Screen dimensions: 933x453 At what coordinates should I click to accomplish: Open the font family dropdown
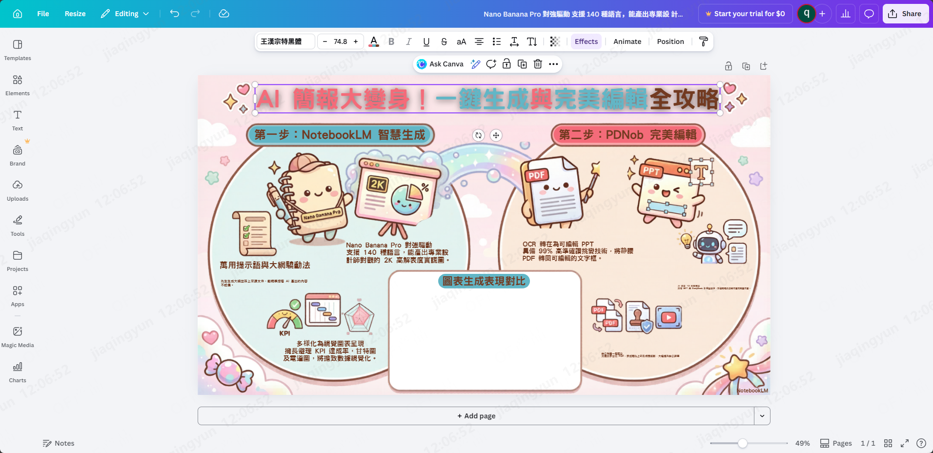click(x=285, y=41)
